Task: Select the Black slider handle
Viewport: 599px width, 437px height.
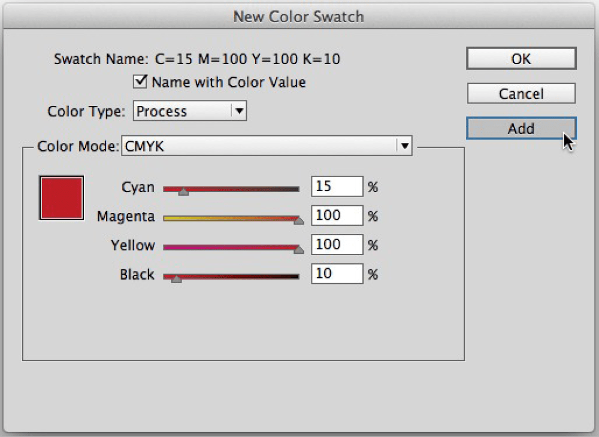Action: 176,278
